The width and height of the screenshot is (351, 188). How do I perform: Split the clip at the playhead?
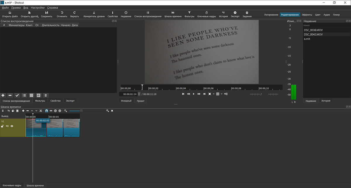pyautogui.click(x=41, y=111)
